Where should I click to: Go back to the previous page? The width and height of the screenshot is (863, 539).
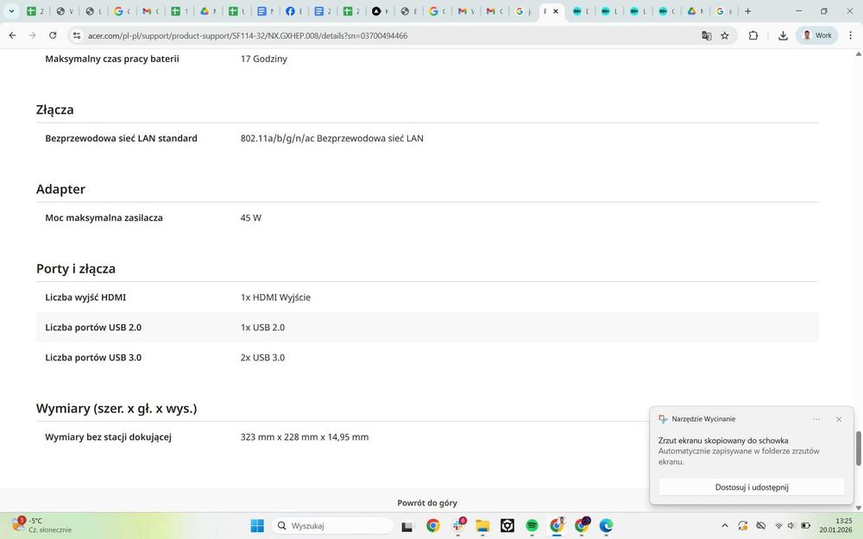point(12,35)
